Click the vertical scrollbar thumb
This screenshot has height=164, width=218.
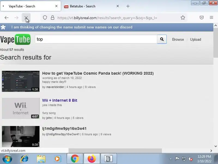point(216,43)
